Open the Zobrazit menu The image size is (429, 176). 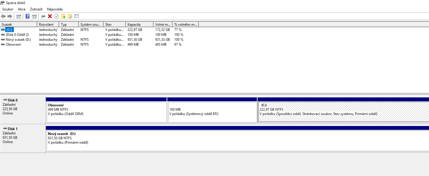pyautogui.click(x=36, y=9)
